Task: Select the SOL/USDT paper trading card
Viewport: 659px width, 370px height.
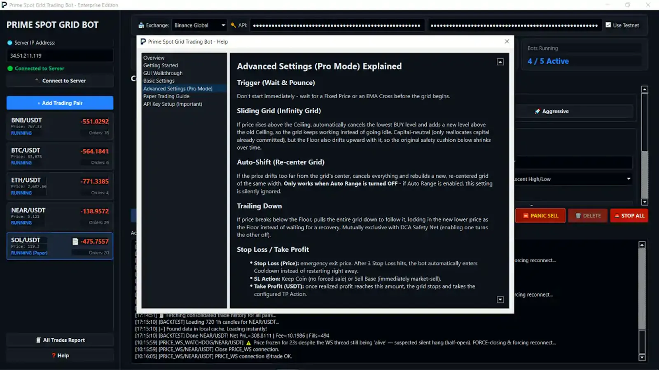Action: 60,246
